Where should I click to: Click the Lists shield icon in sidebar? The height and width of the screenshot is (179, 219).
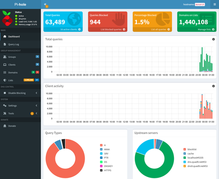(x=5, y=80)
